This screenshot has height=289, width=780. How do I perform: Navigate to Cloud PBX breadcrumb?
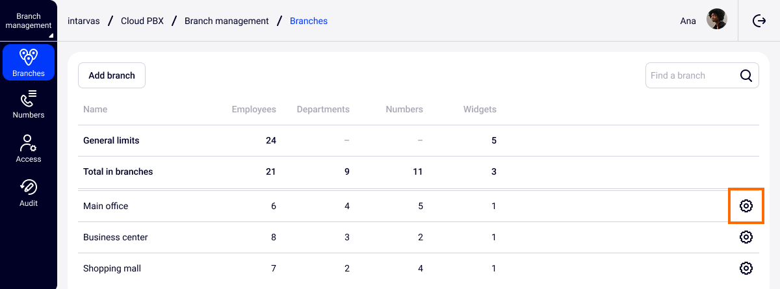(x=142, y=21)
